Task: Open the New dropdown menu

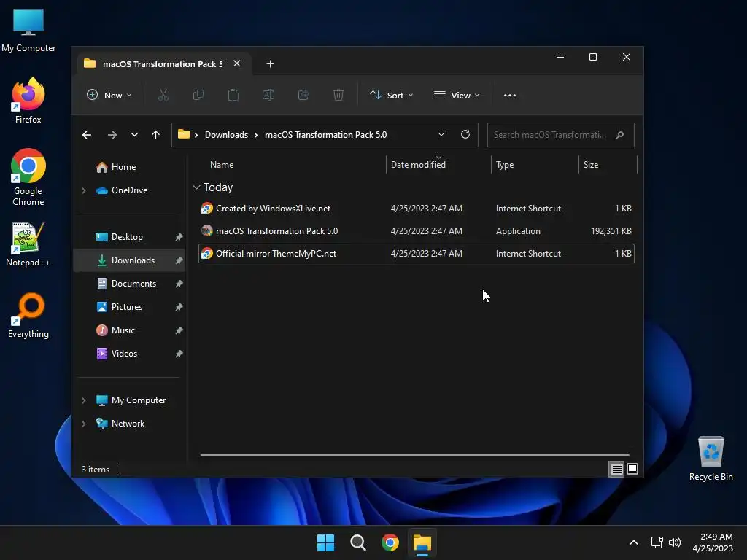Action: (x=109, y=96)
